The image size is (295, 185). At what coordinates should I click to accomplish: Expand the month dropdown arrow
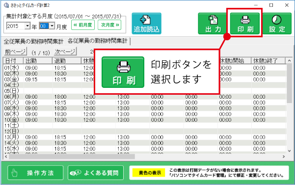coord(52,26)
